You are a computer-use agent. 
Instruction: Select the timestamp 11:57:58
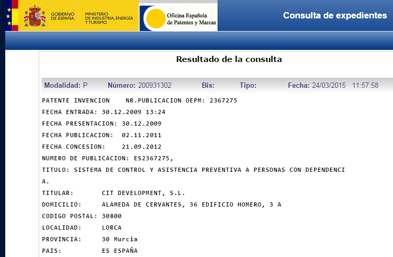coord(365,86)
